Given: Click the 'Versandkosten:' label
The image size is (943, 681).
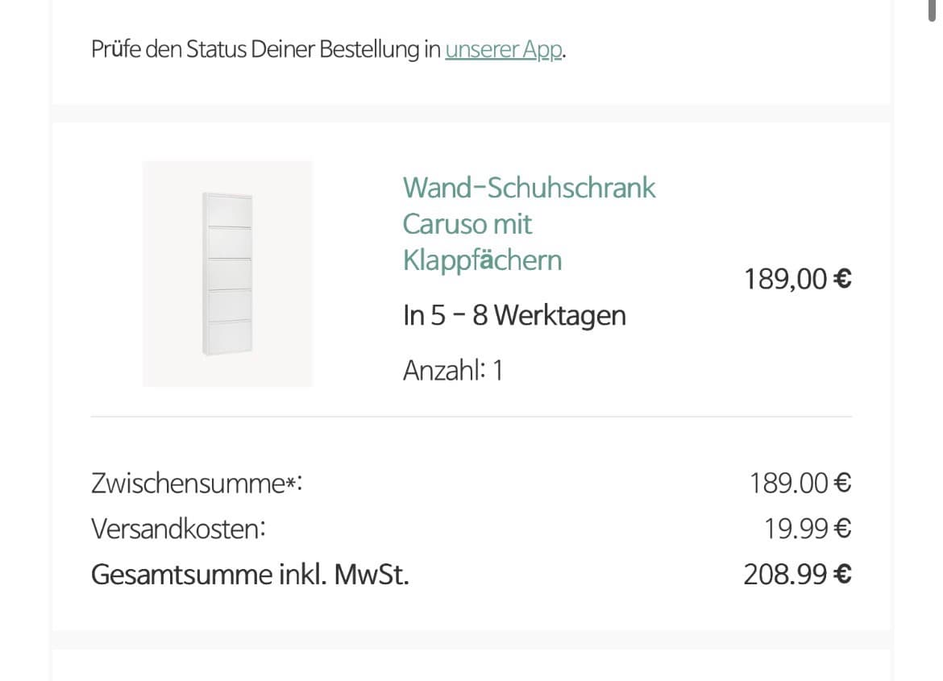Looking at the screenshot, I should (178, 529).
